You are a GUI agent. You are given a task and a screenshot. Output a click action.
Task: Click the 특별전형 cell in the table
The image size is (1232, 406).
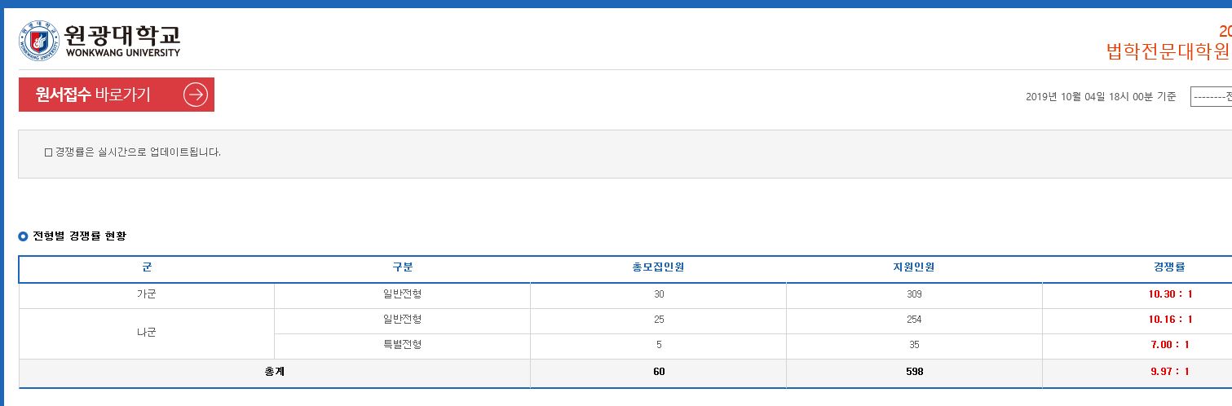tap(402, 345)
